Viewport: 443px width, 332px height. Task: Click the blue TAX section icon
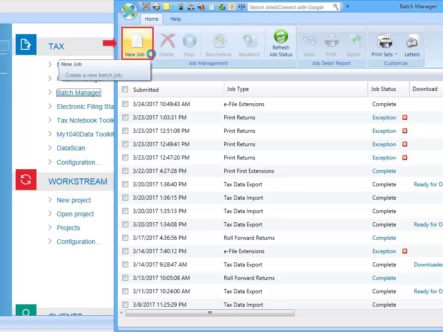coord(26,44)
